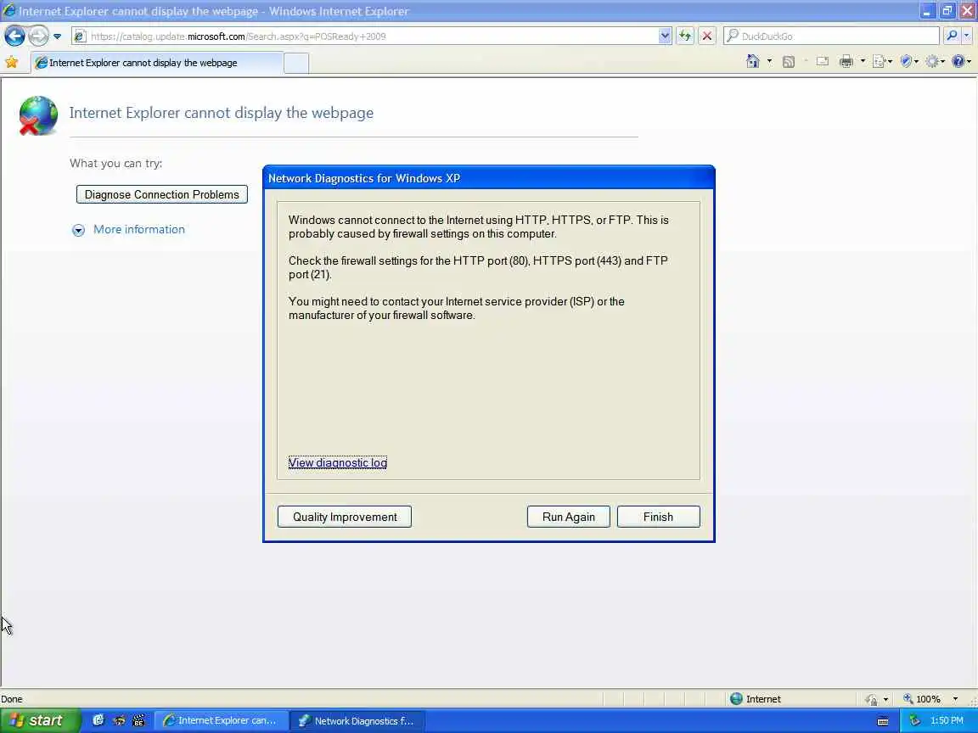Expand the Print options dropdown arrow
This screenshot has width=978, height=733.
pos(863,61)
